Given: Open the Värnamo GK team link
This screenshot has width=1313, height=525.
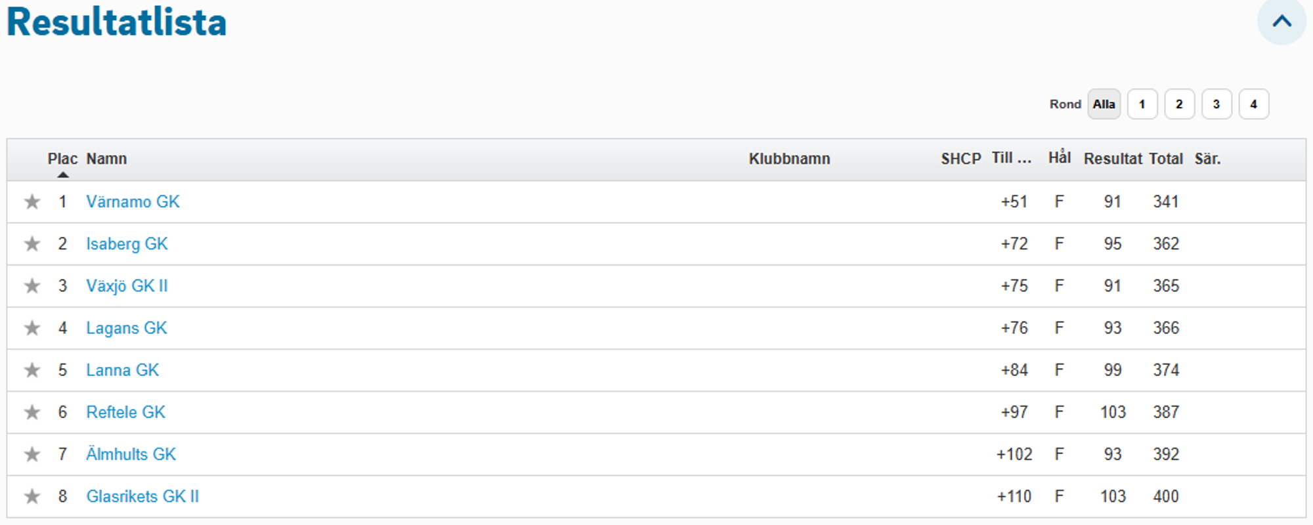Looking at the screenshot, I should (x=133, y=201).
